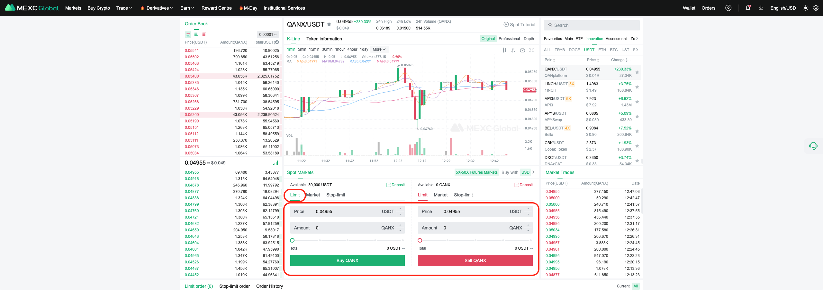823x290 pixels.
Task: Click the search magnifier icon
Action: 550,25
